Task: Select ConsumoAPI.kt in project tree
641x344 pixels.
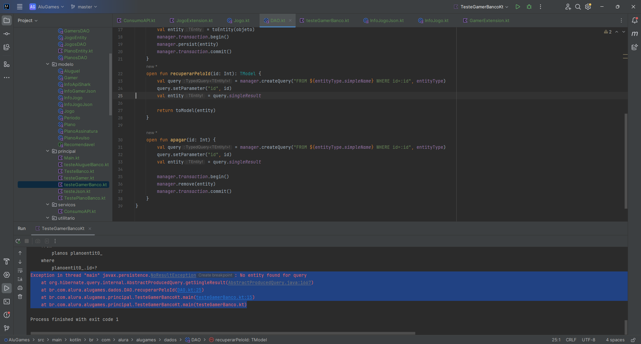Action: (79, 211)
